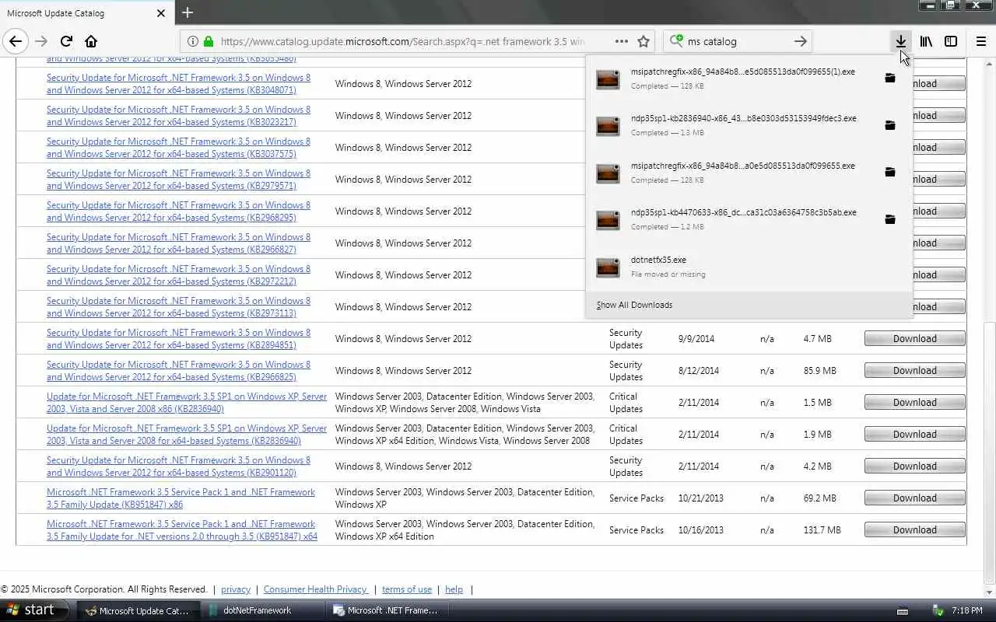Screen dimensions: 996x622
Task: Open the Library bookshelf icon
Action: click(926, 41)
